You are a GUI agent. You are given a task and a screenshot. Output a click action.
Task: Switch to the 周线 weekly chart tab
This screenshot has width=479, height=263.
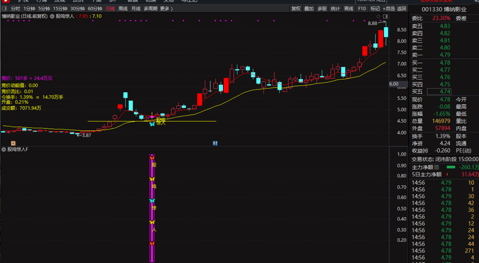(x=123, y=8)
